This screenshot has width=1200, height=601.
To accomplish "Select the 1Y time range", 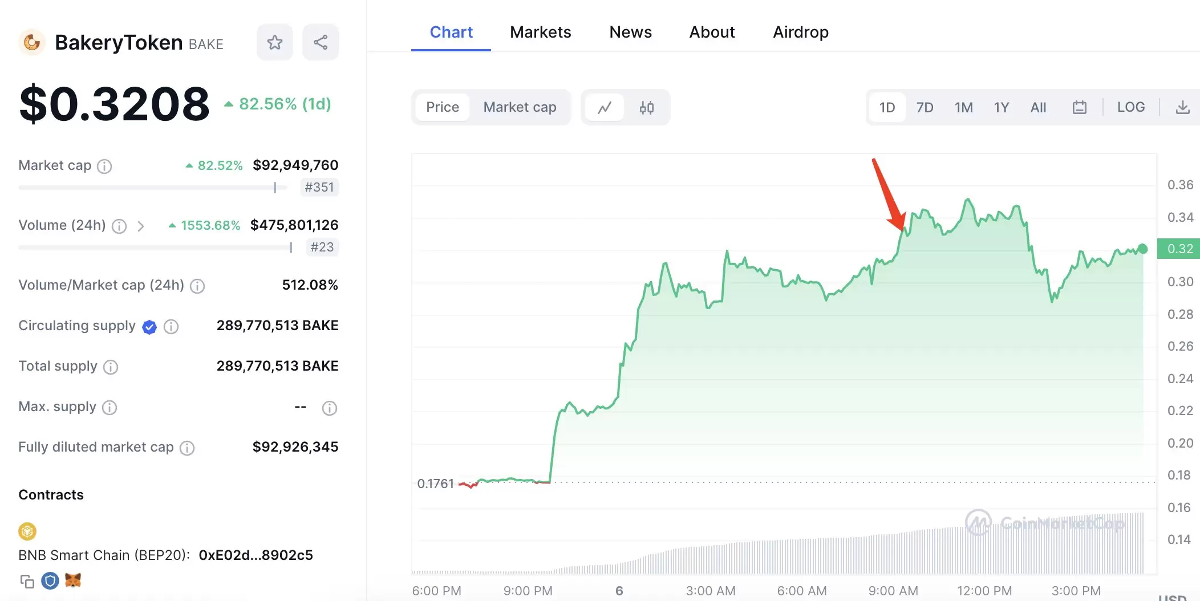I will 1001,107.
